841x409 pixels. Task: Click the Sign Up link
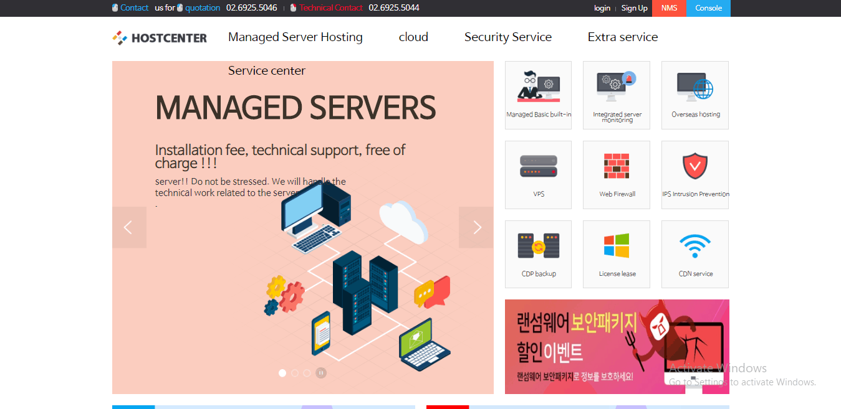click(635, 8)
